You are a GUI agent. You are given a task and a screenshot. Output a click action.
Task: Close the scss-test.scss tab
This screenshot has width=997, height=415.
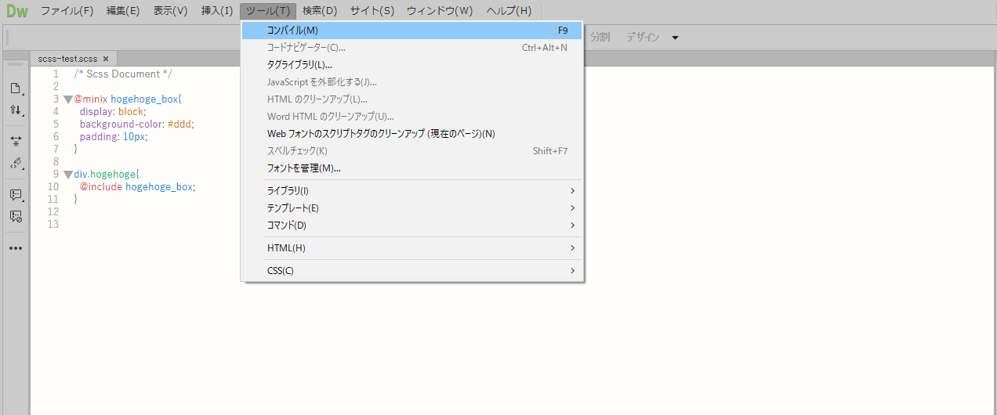pos(106,59)
